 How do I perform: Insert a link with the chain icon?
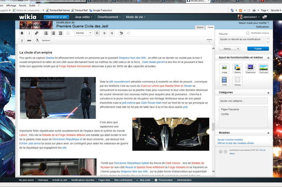(37, 33)
